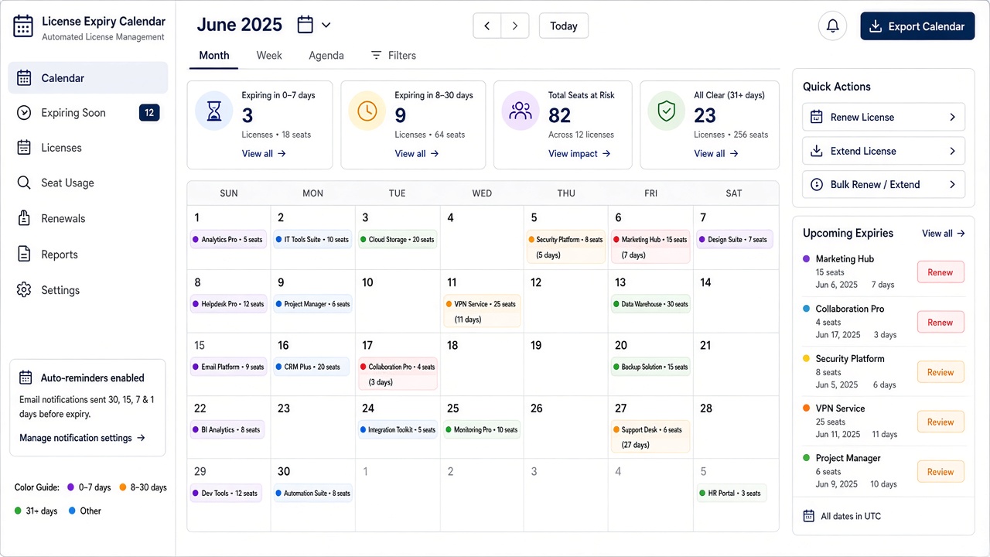Click the License Expiry Calendar logo icon
This screenshot has height=557, width=990.
23,26
